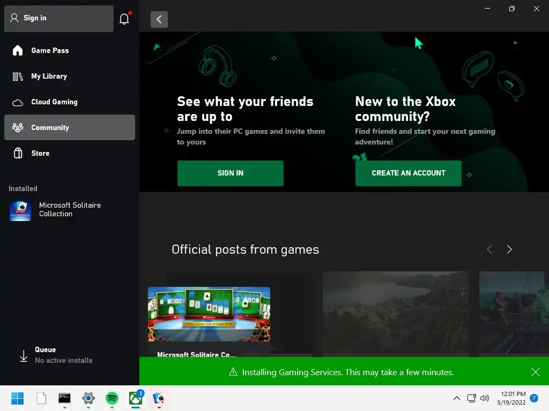The height and width of the screenshot is (411, 549).
Task: Click the 'No active installs' text
Action: tap(64, 360)
